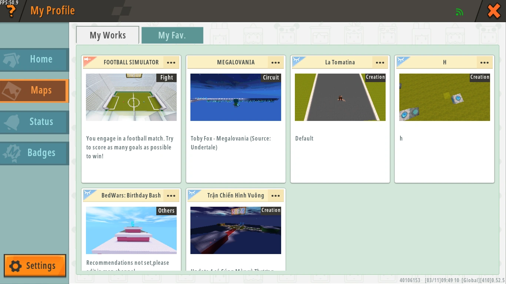Viewport: 506px width, 284px height.
Task: Click the Home house icon in sidebar
Action: [x=11, y=60]
